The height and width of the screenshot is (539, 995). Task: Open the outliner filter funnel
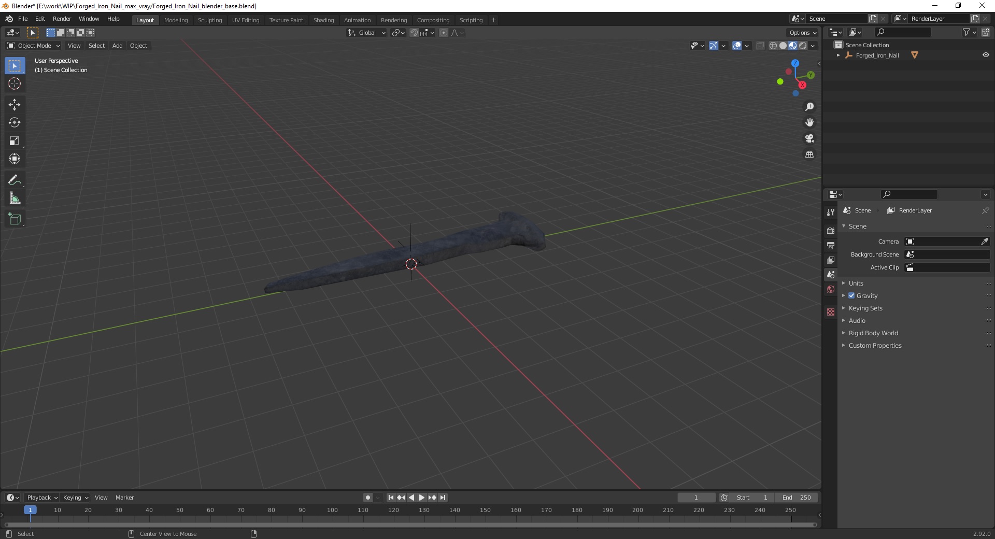coord(966,32)
